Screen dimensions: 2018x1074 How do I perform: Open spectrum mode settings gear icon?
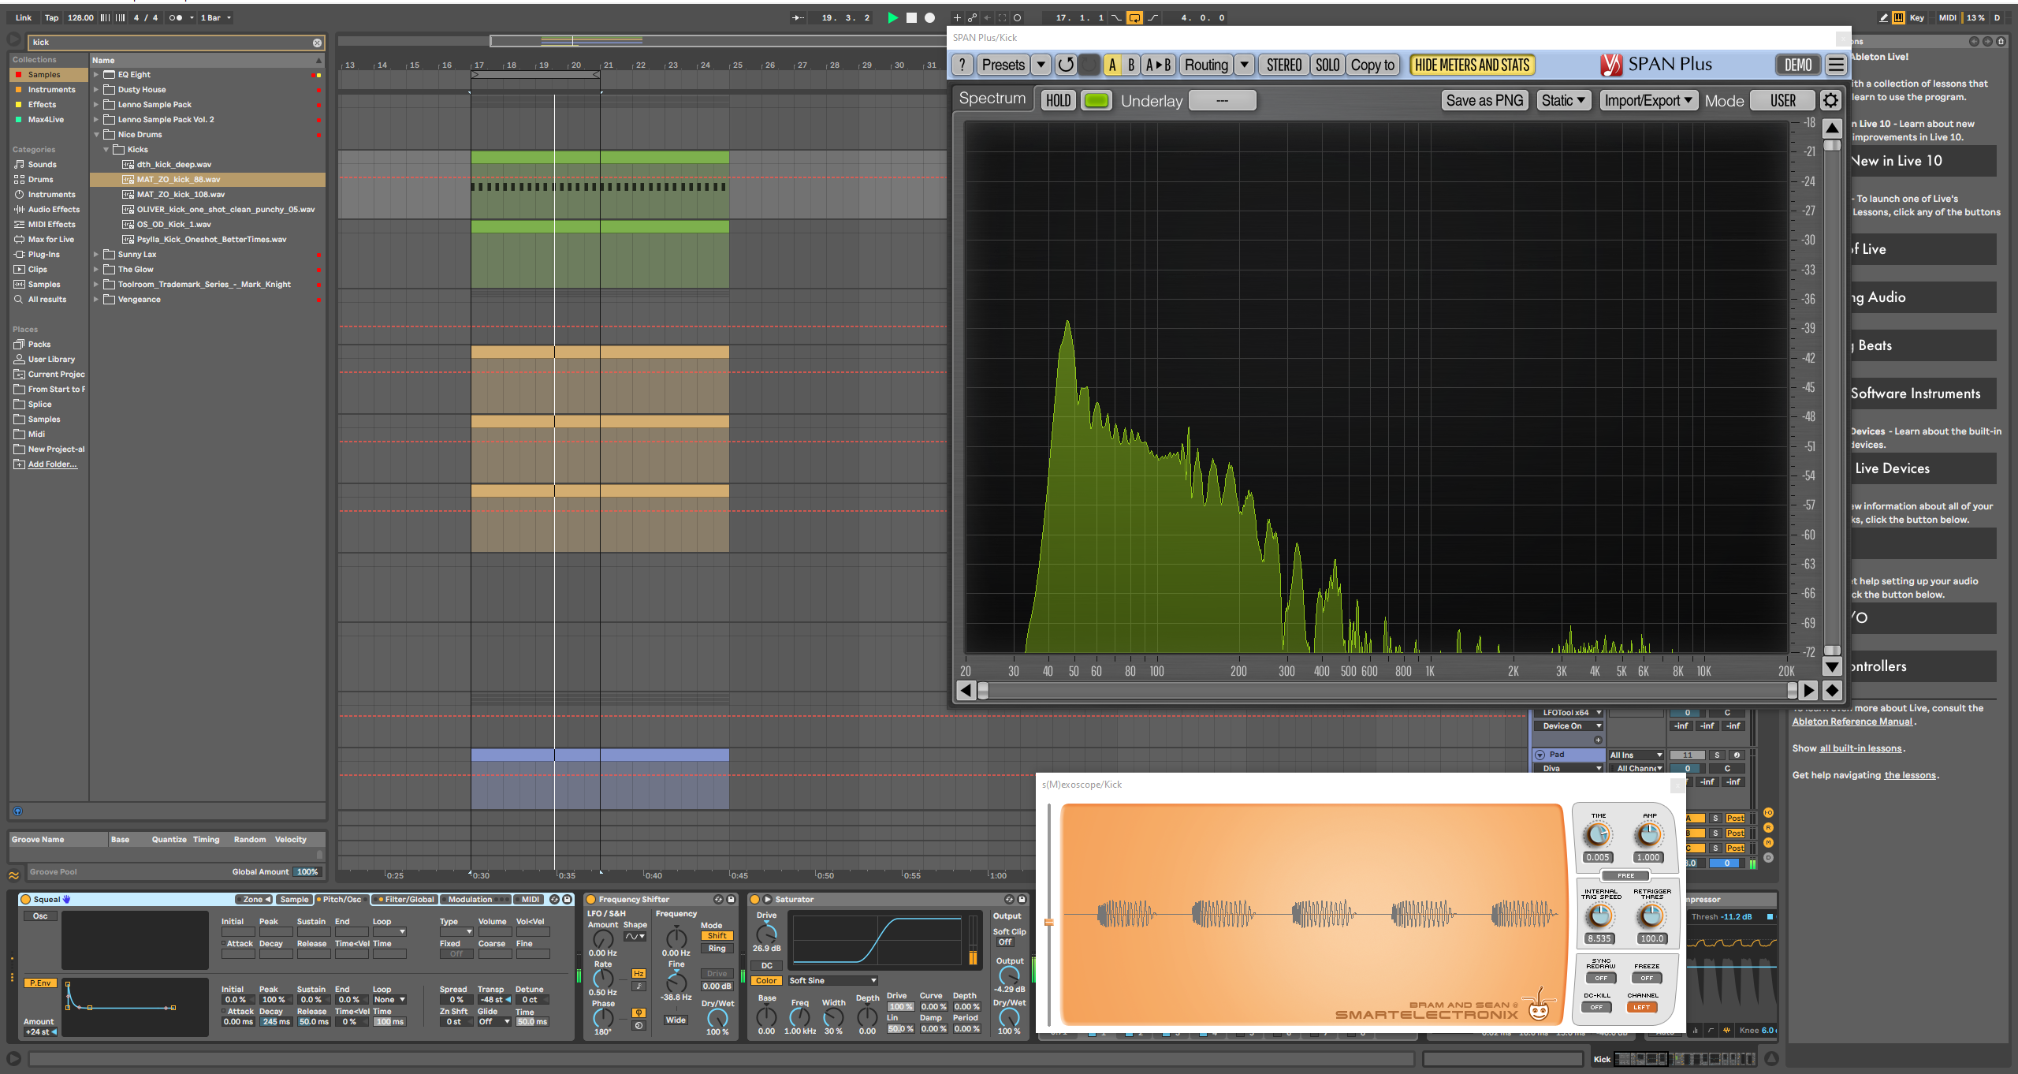(1830, 100)
